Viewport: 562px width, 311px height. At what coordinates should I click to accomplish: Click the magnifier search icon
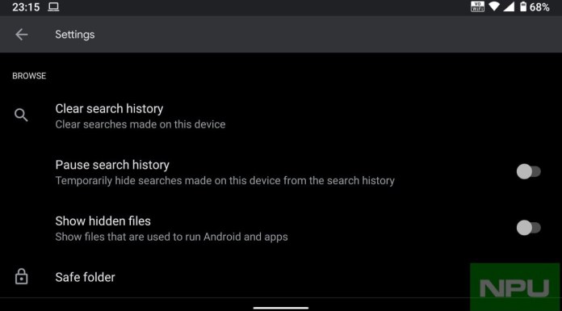pos(21,116)
